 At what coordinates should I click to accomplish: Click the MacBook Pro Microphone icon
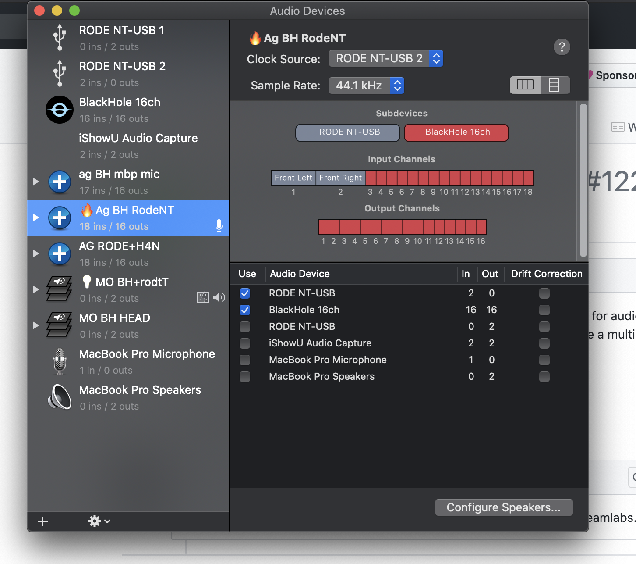pos(60,361)
